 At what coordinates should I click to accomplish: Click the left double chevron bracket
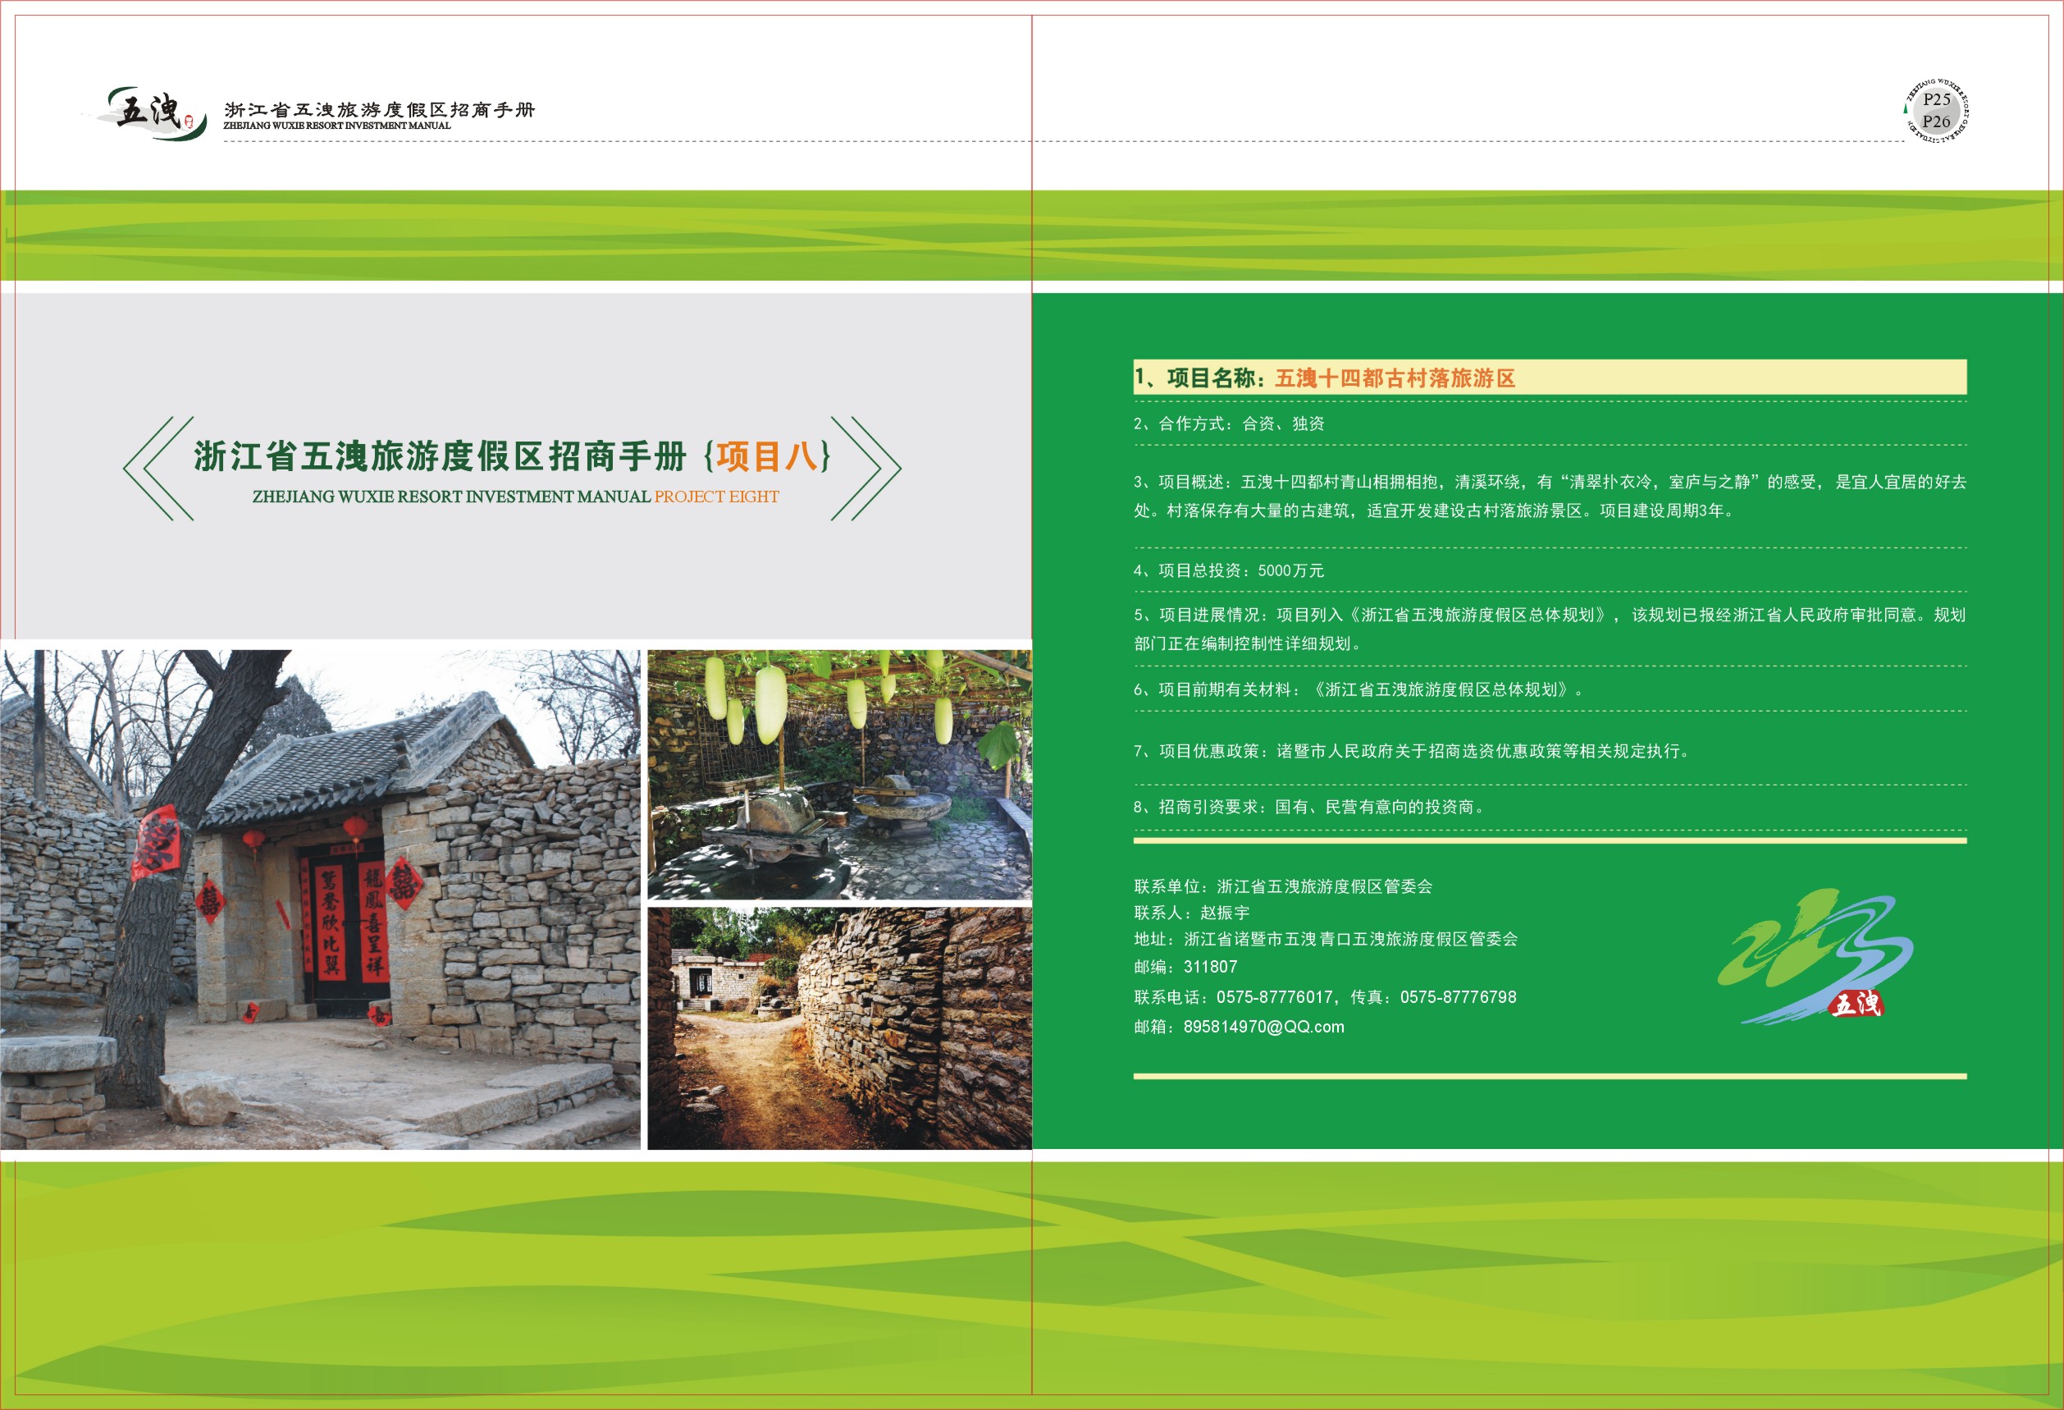(158, 469)
